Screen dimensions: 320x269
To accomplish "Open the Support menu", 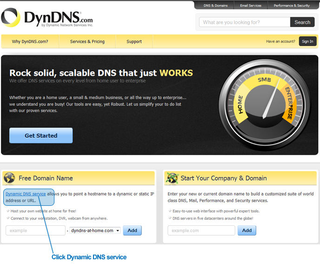I will click(134, 41).
